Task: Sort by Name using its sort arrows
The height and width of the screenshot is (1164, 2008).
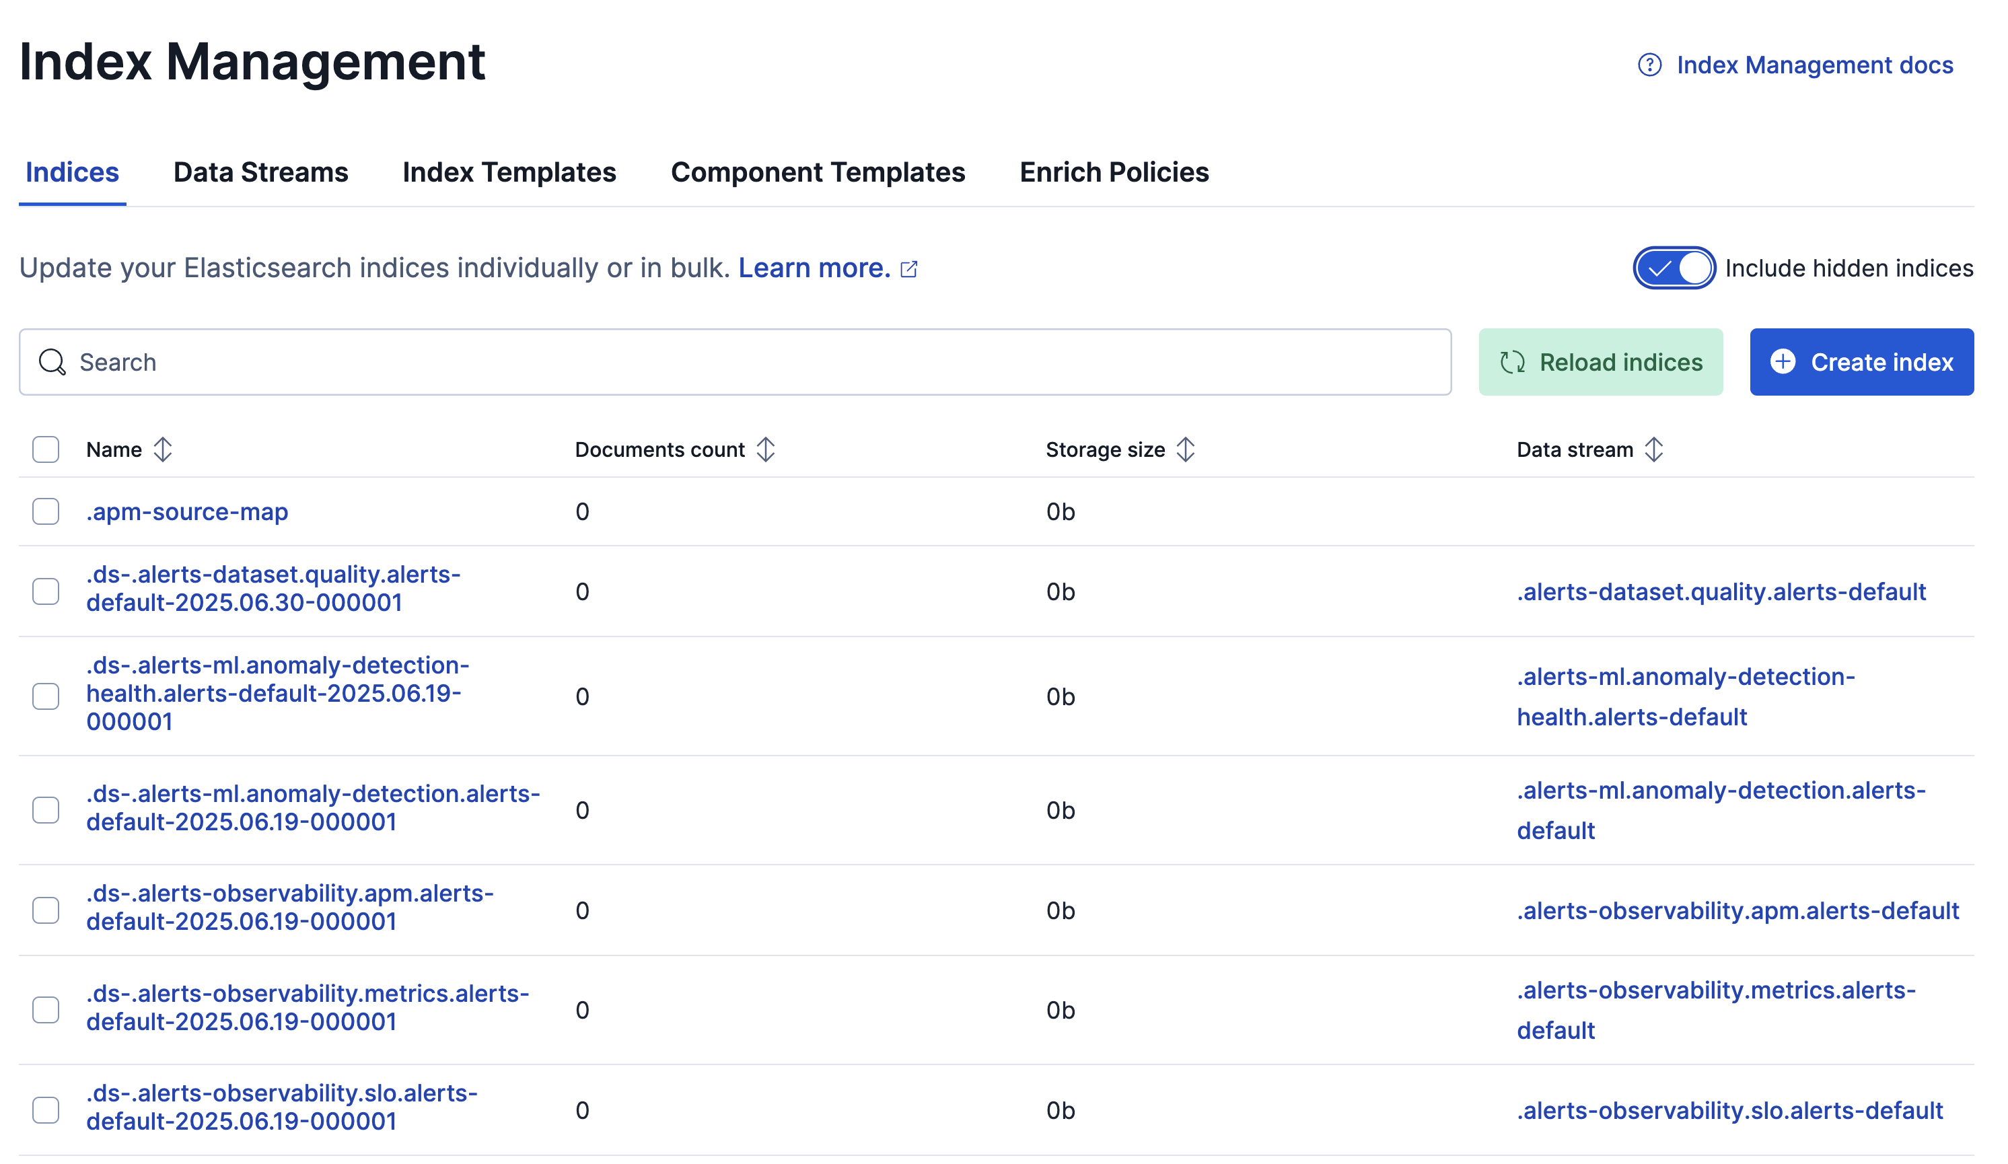Action: tap(163, 450)
